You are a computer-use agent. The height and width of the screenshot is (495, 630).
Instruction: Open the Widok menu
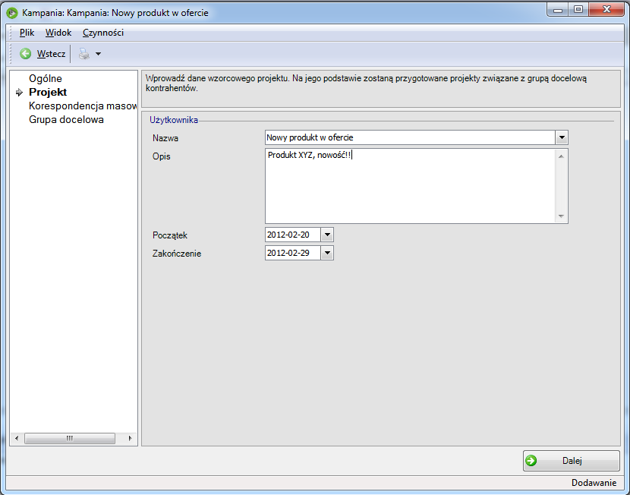coord(58,33)
